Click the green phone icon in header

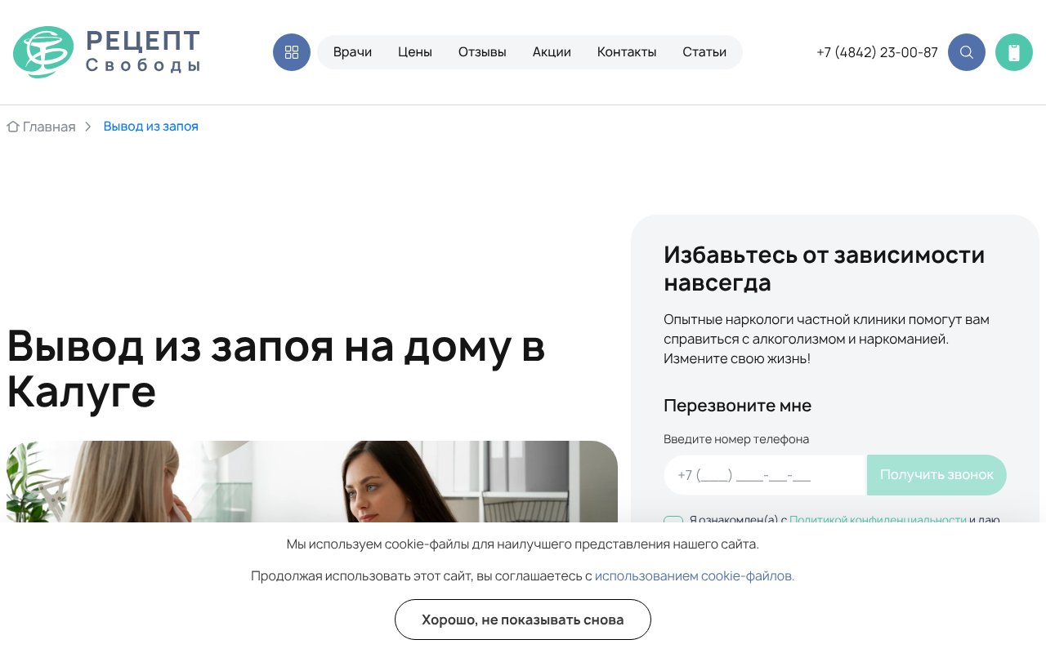1014,52
